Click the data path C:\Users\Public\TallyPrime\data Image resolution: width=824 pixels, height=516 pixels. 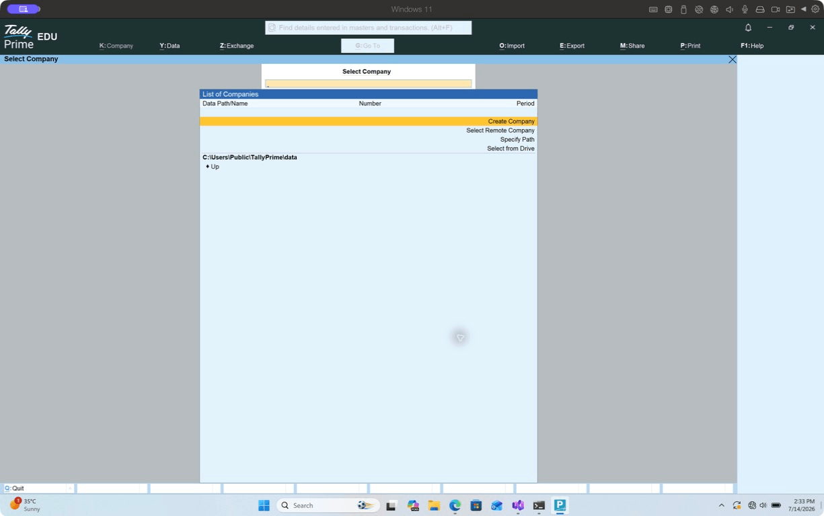pyautogui.click(x=250, y=157)
